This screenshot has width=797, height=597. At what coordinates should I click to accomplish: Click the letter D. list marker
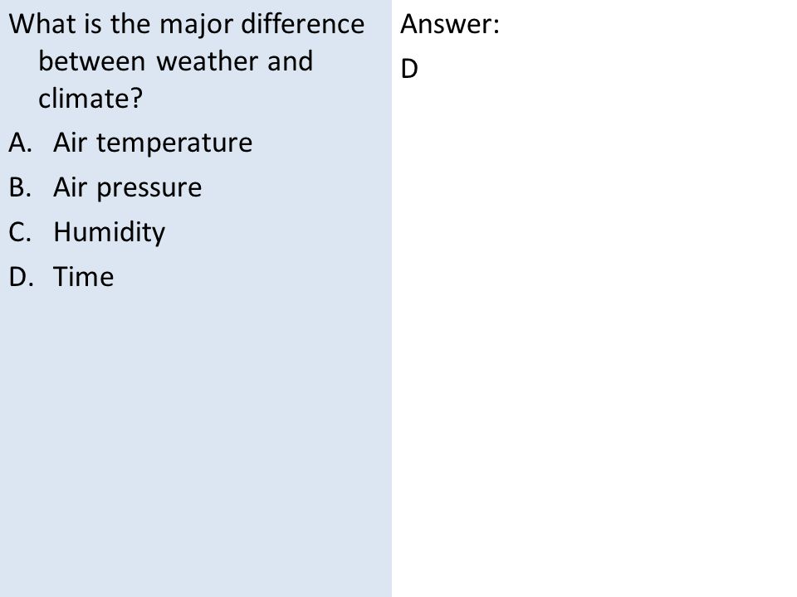pyautogui.click(x=22, y=277)
